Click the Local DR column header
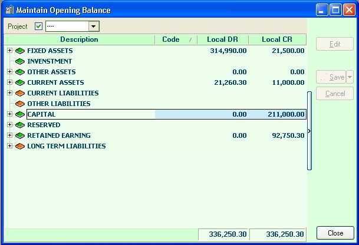The image size is (359, 245). tap(223, 39)
